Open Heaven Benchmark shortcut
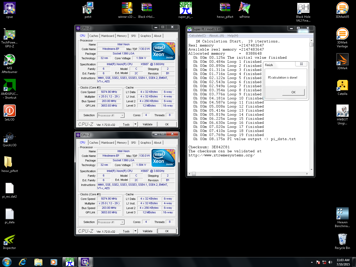 click(342, 217)
